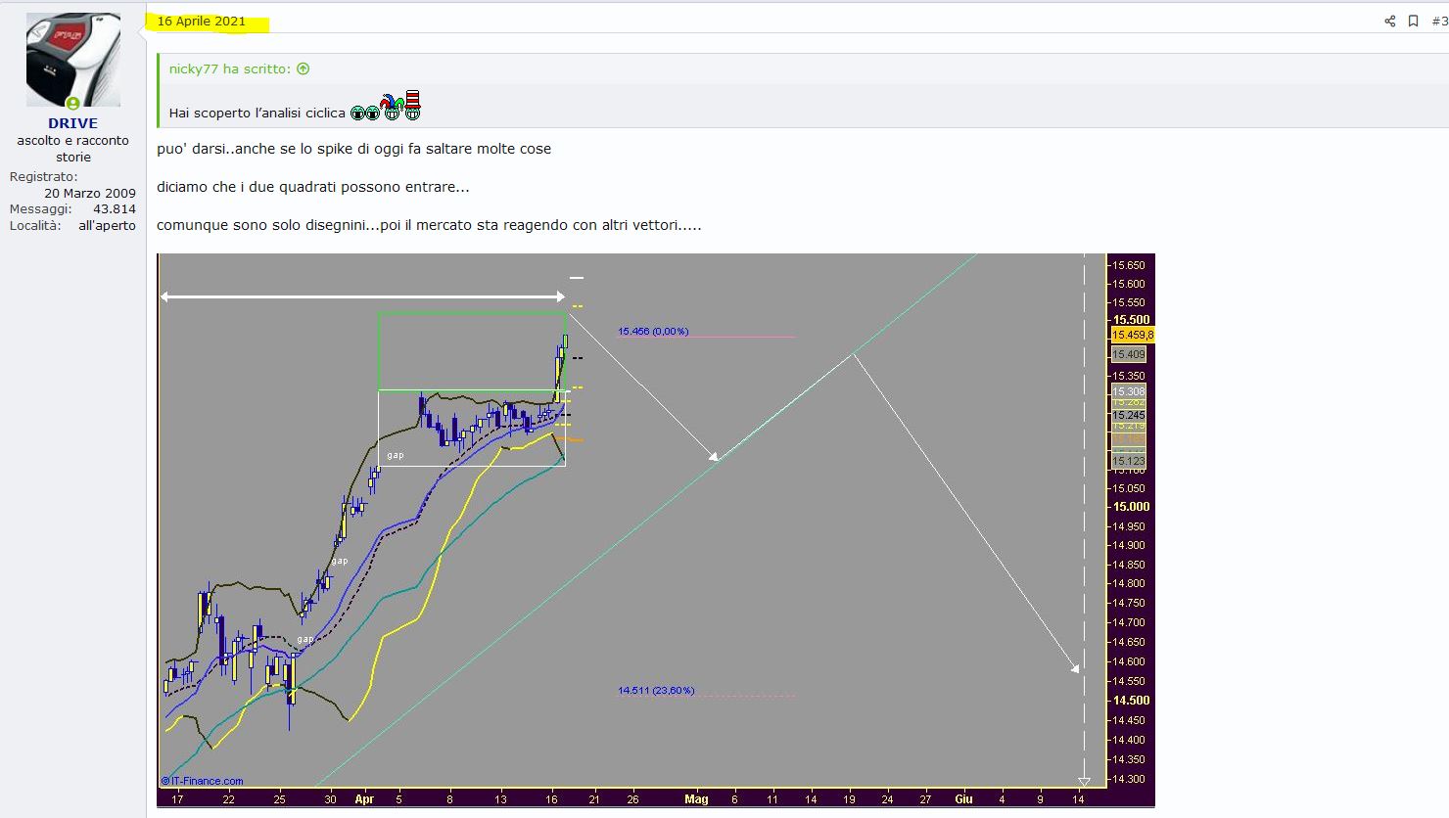This screenshot has width=1449, height=818.
Task: Click the online status indicator on the avatar
Action: click(72, 103)
